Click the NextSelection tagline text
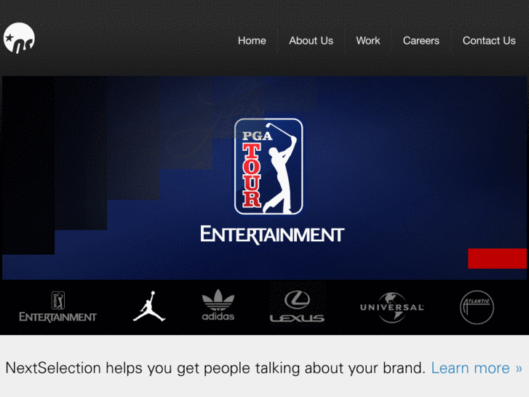Image resolution: width=529 pixels, height=397 pixels. click(x=215, y=368)
